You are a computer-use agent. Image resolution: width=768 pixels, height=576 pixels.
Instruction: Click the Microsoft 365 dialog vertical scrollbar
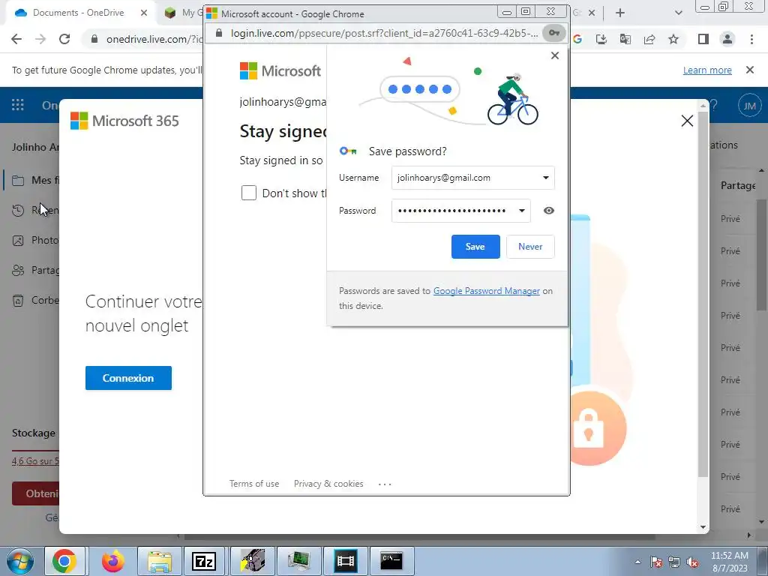[x=703, y=294]
